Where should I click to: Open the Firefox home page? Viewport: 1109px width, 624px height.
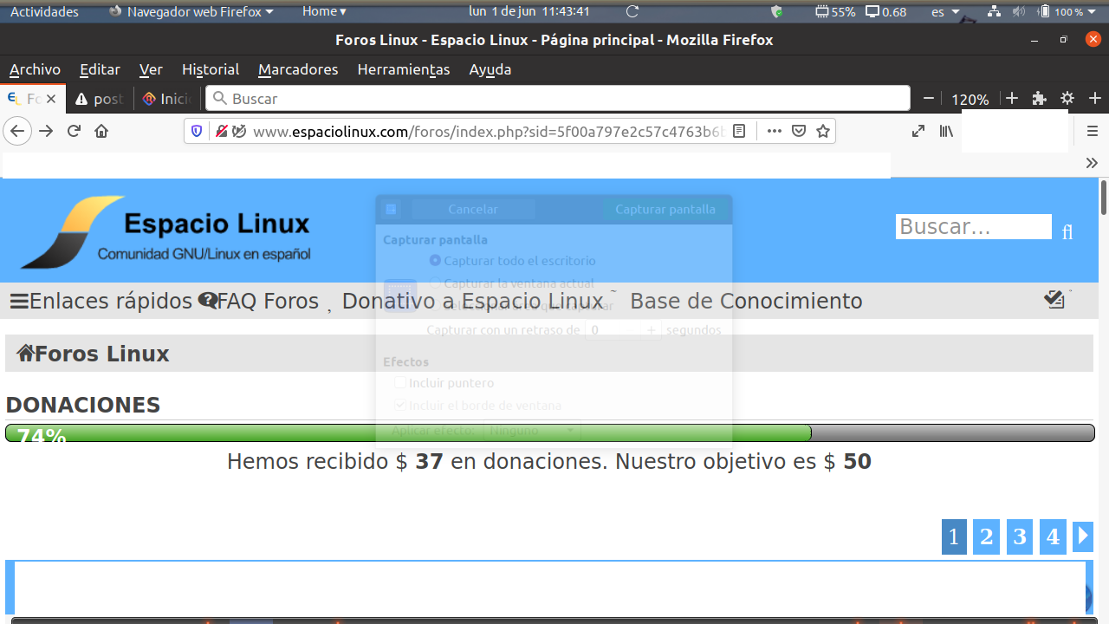[101, 131]
